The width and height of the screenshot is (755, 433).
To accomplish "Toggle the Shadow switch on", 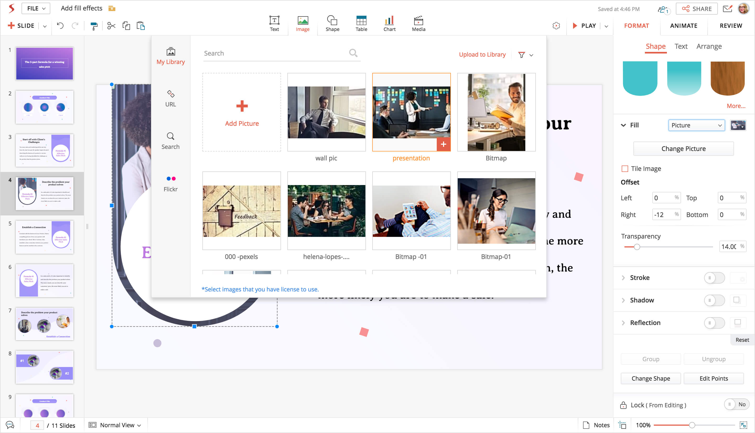I will click(714, 300).
